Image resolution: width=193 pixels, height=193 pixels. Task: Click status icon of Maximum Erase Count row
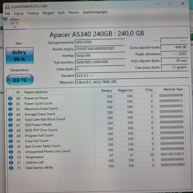[x=10, y=109]
